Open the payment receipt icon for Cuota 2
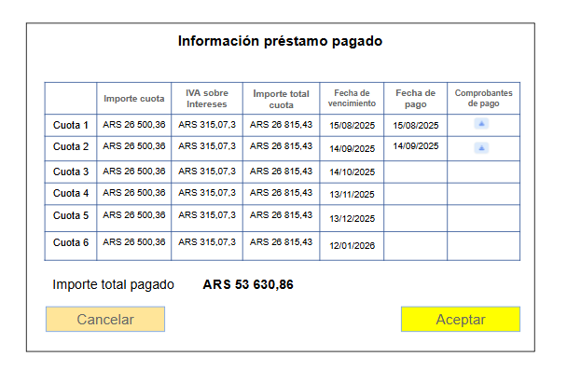This screenshot has height=384, width=567. point(481,147)
